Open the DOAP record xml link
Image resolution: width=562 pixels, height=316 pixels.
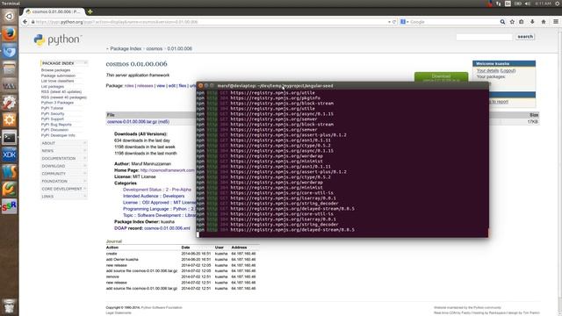click(x=167, y=228)
